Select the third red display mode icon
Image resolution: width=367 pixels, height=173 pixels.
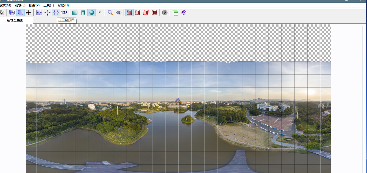coord(146,13)
